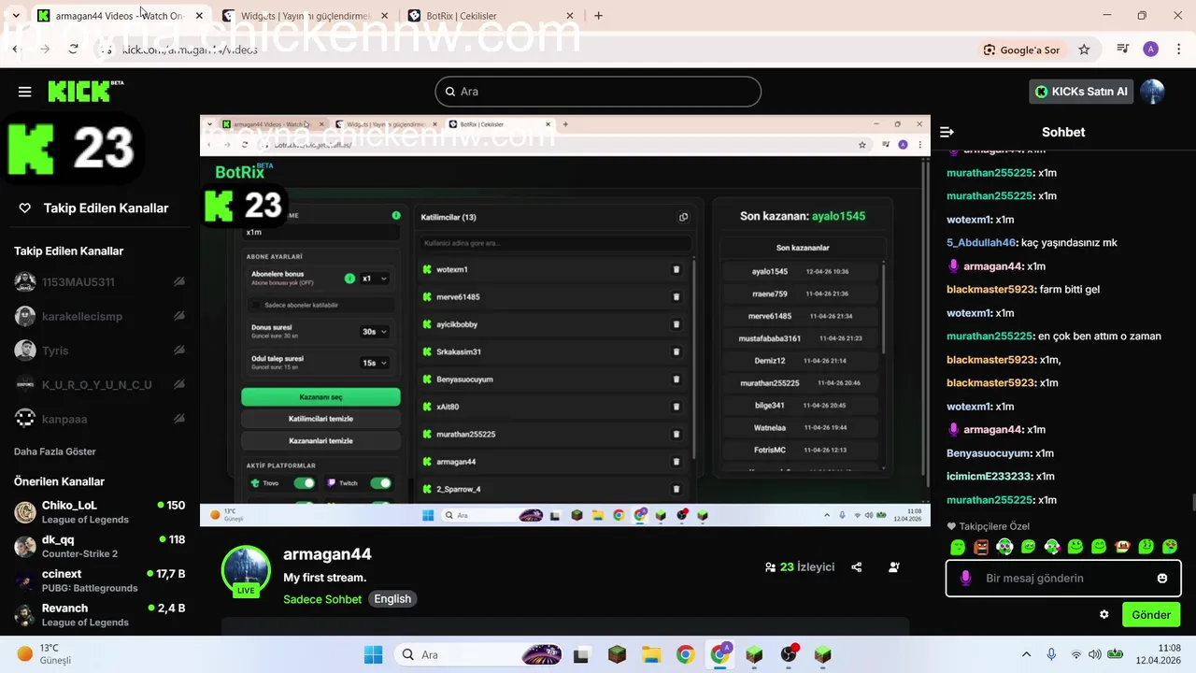This screenshot has width=1196, height=673.
Task: Open the taskbar volume control
Action: [x=1094, y=654]
